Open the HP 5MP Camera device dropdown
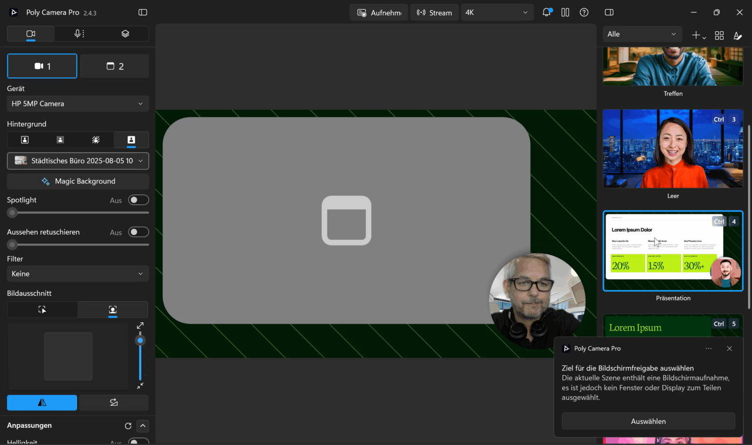Viewport: 752px width, 445px height. pyautogui.click(x=78, y=104)
